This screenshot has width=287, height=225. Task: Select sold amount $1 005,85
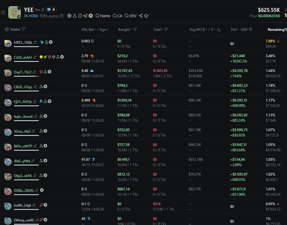point(160,71)
